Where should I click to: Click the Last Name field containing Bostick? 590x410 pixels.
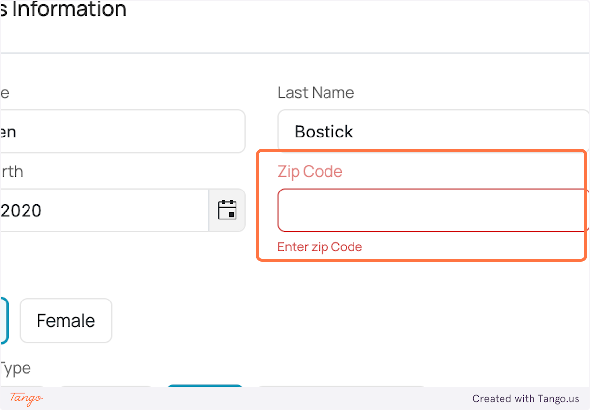(433, 131)
